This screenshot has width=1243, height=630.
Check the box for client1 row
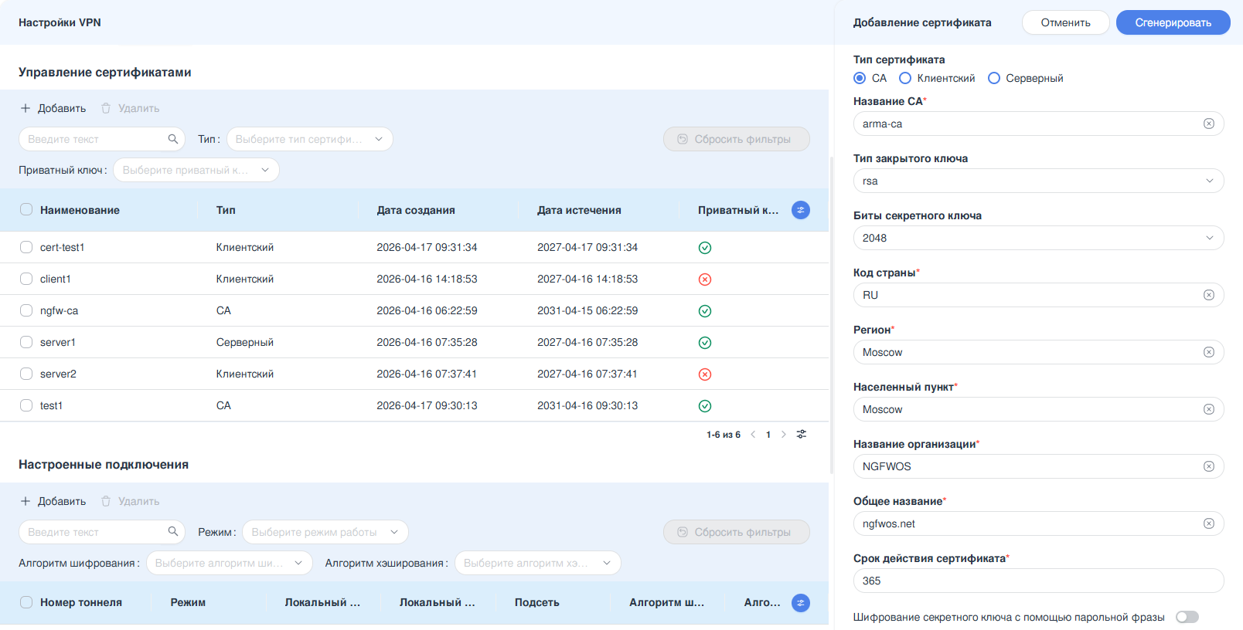tap(26, 279)
